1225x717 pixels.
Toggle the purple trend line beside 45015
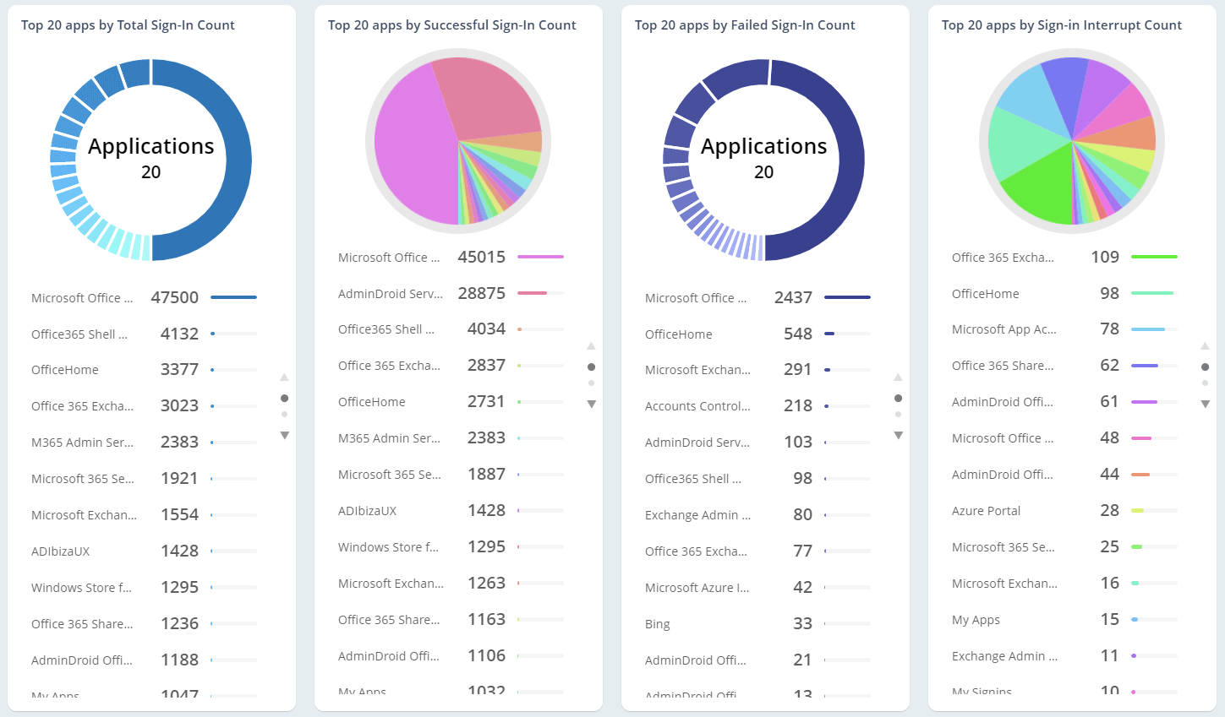(x=541, y=256)
